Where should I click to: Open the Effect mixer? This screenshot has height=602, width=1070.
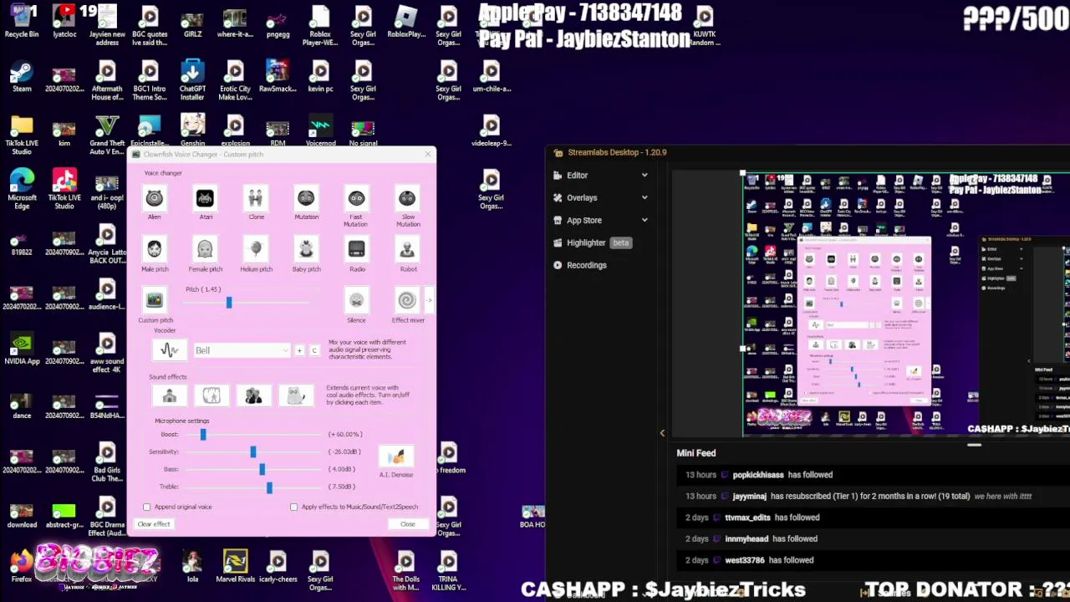(407, 301)
